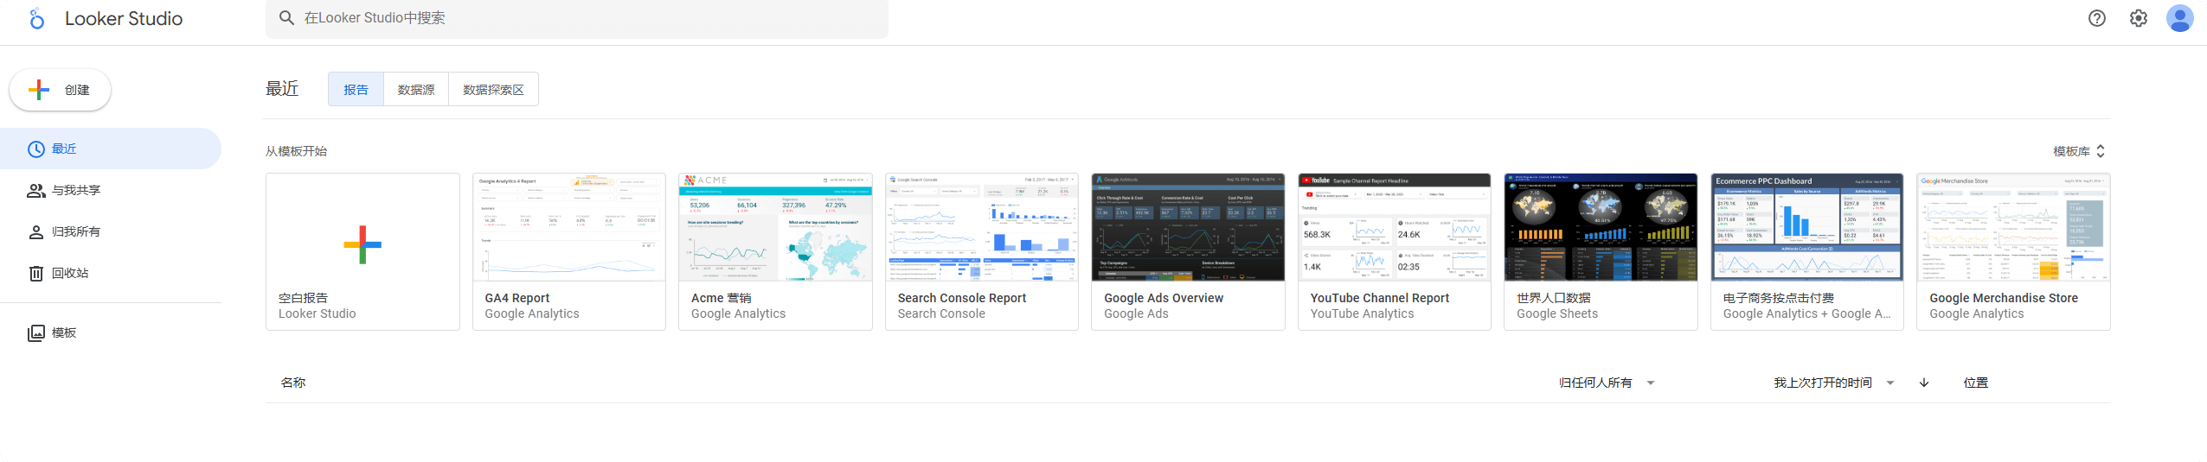Open the YouTube Channel Report template thumbnail
This screenshot has width=2207, height=462.
click(1395, 227)
